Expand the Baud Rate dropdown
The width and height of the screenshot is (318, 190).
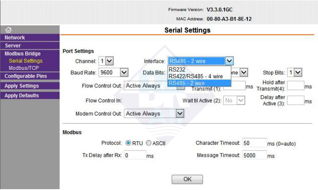113,72
